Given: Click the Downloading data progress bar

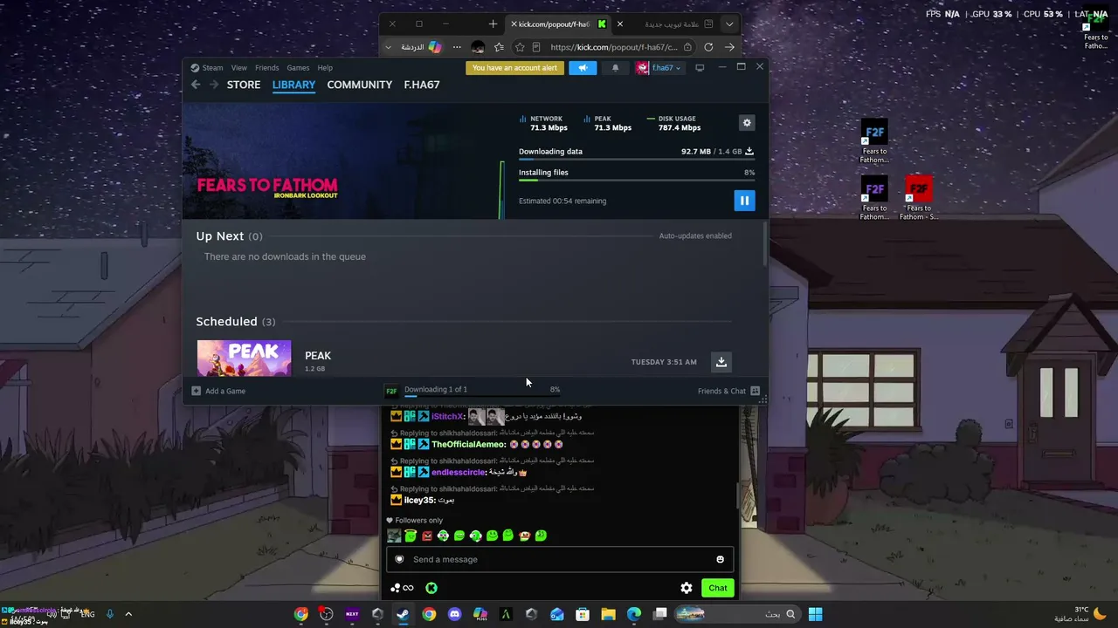Looking at the screenshot, I should pos(636,160).
